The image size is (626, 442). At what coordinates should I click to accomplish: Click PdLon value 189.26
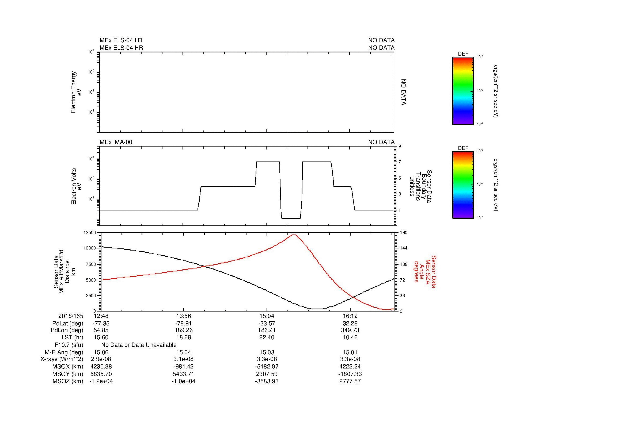[184, 330]
